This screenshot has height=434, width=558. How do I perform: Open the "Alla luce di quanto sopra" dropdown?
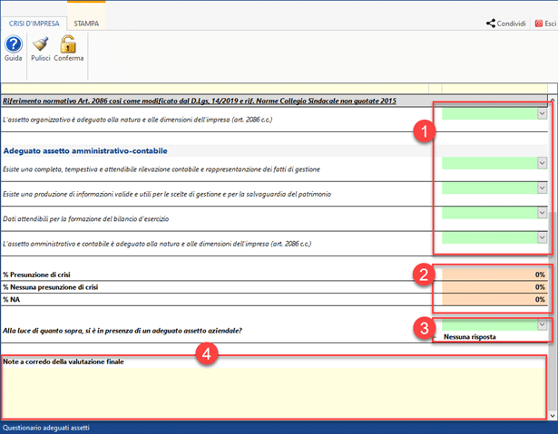click(542, 323)
